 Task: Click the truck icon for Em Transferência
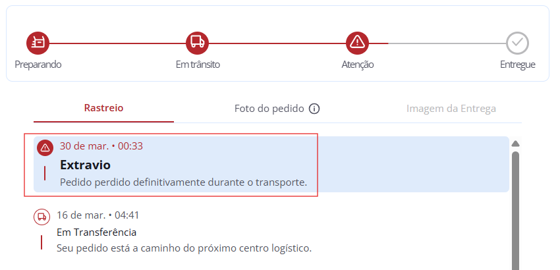click(x=42, y=217)
